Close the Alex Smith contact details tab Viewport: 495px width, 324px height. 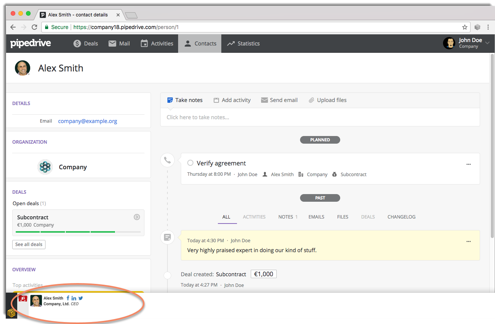click(118, 15)
